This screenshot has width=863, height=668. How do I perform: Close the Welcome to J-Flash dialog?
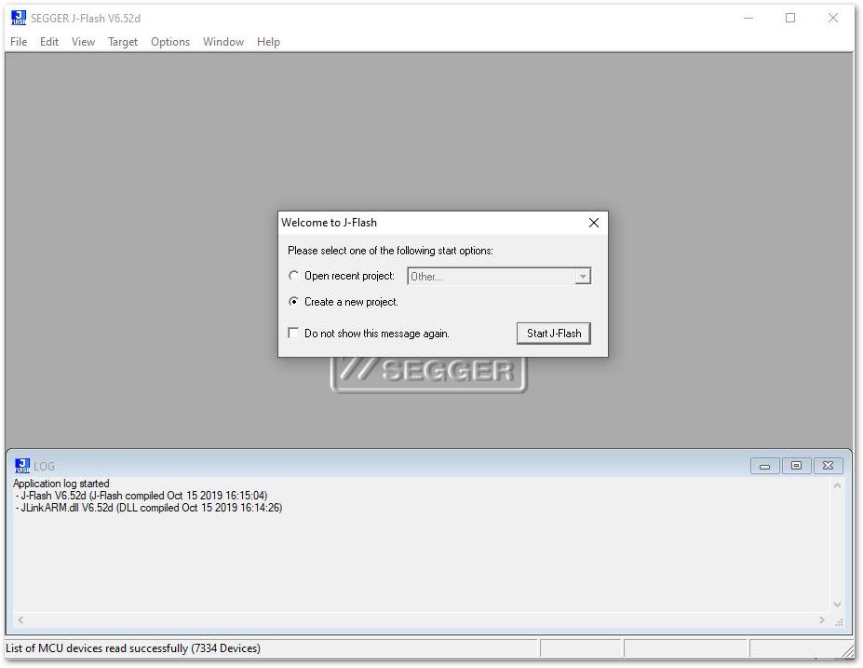click(594, 223)
